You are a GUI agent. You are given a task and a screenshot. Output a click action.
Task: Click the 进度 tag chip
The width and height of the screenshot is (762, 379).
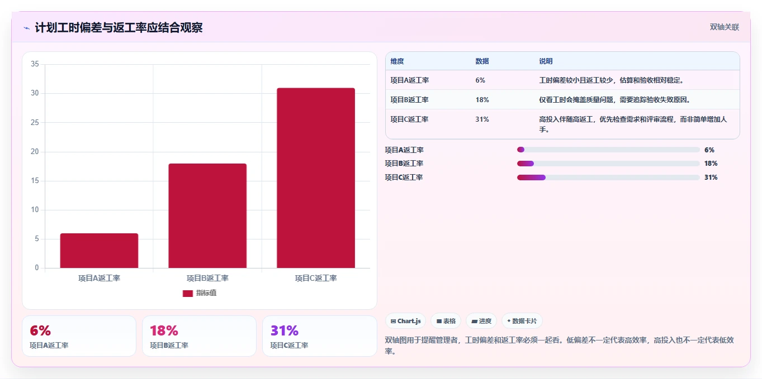click(x=481, y=321)
